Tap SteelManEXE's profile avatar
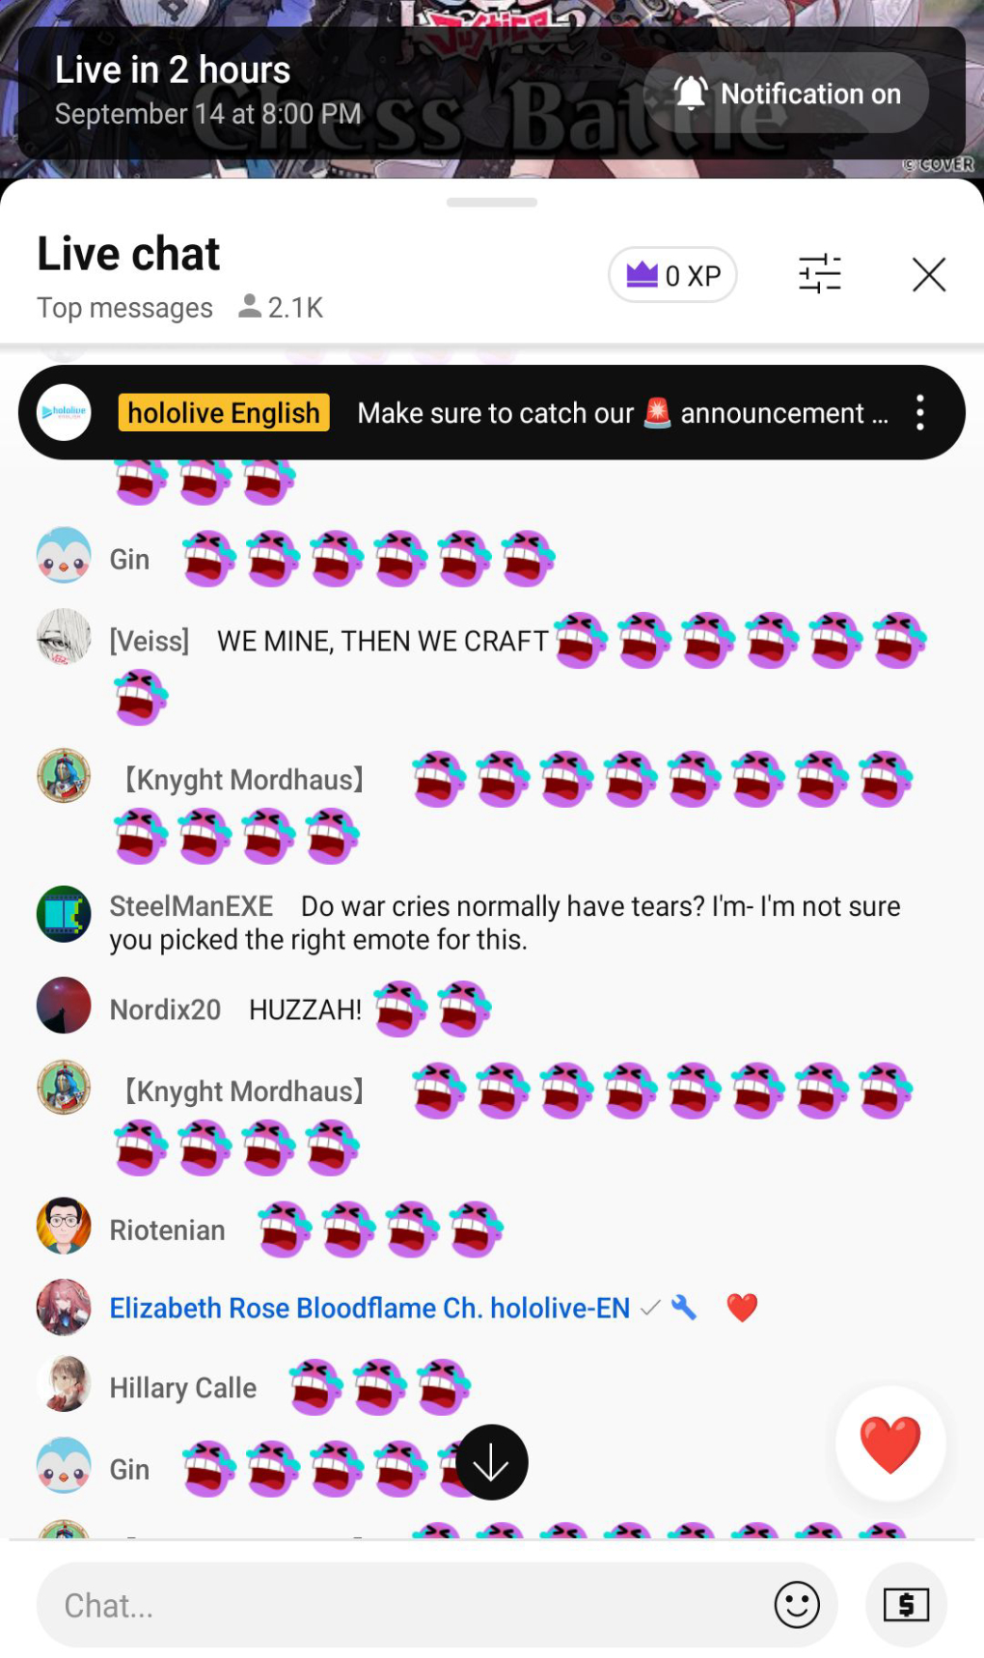 [64, 914]
